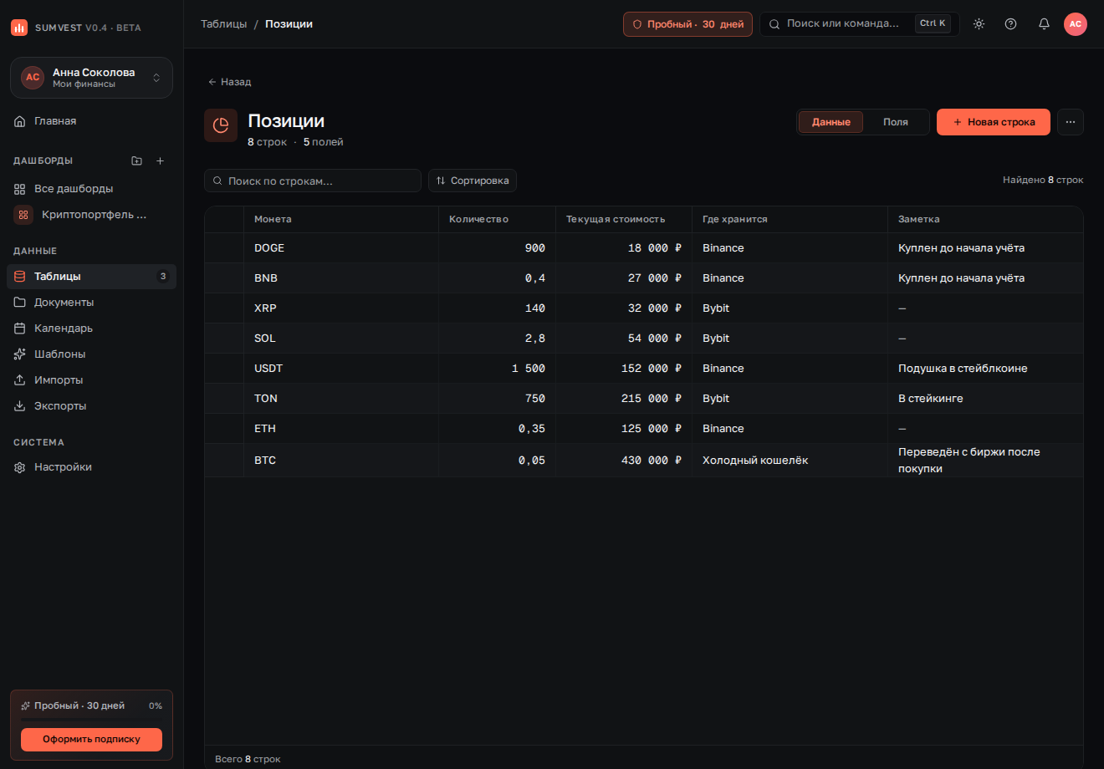Screen dimensions: 1104x769
Task: Click the Sumvest logo icon
Action: (x=19, y=28)
